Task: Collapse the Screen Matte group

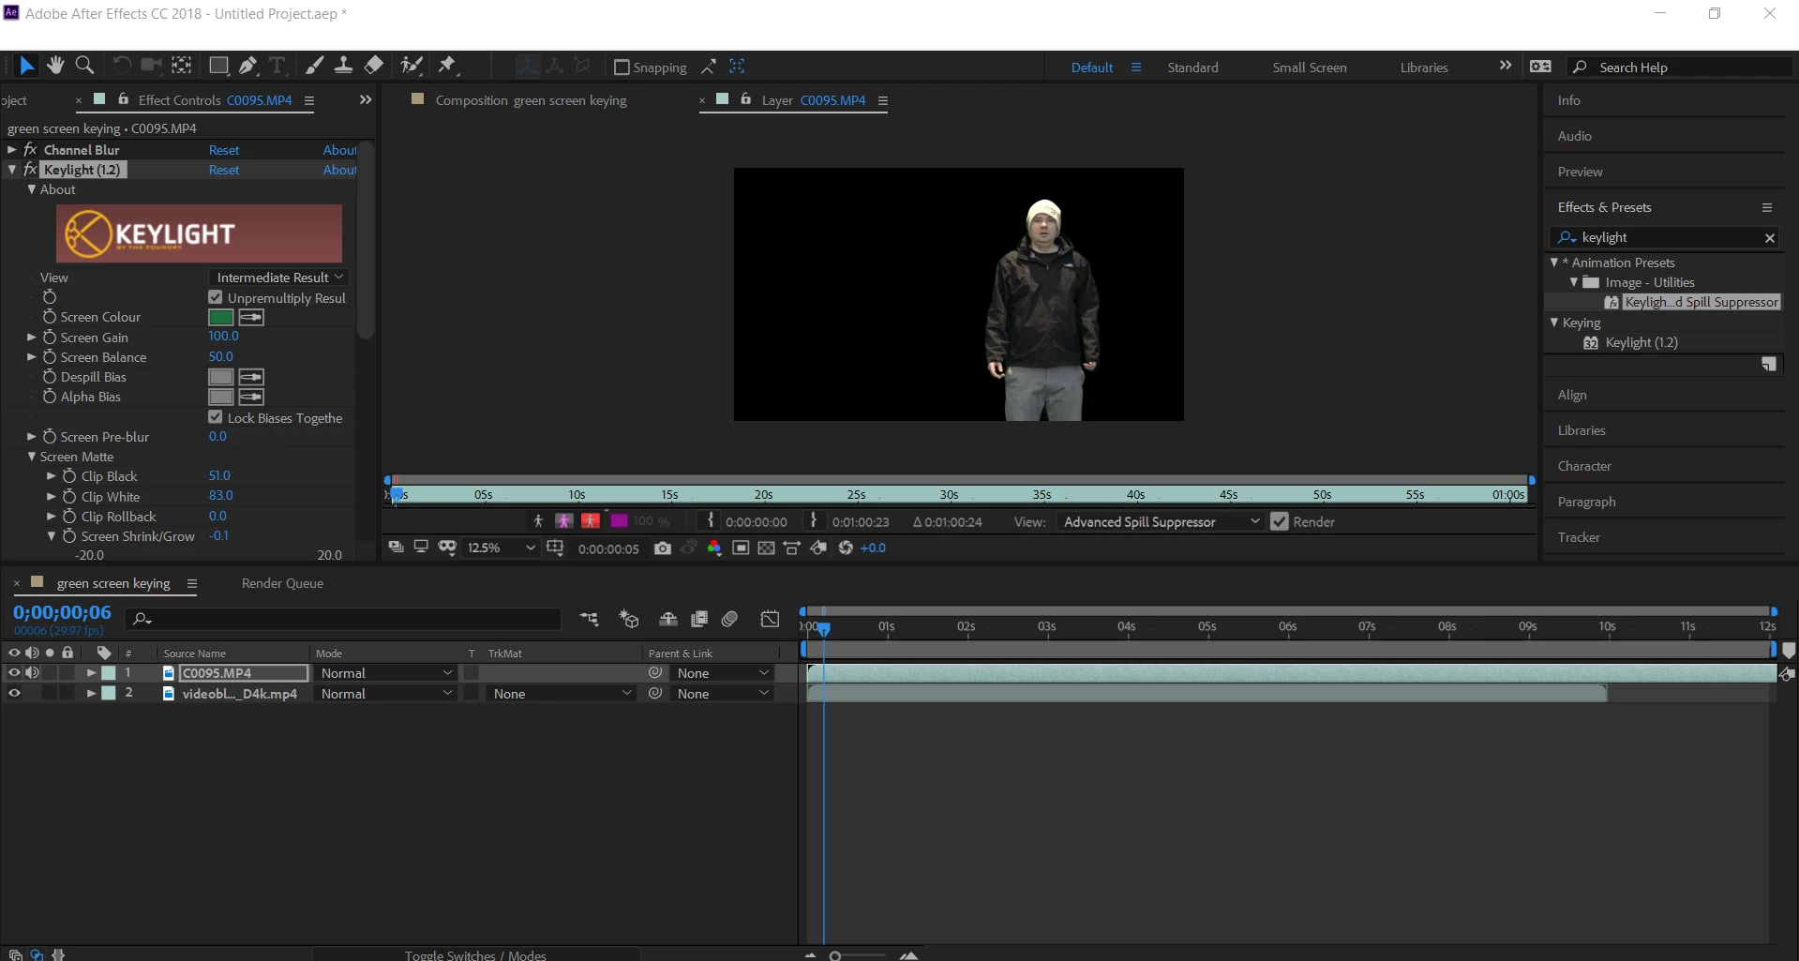Action: pyautogui.click(x=32, y=457)
